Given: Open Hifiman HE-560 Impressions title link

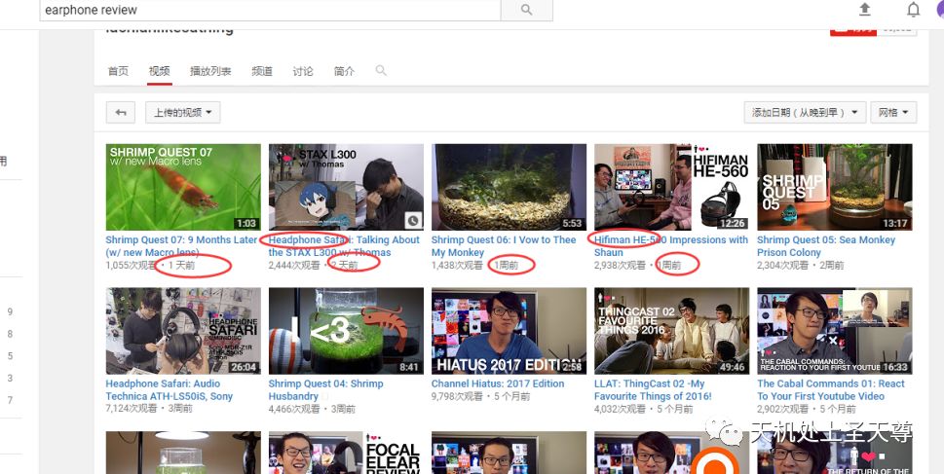Looking at the screenshot, I should click(x=670, y=240).
